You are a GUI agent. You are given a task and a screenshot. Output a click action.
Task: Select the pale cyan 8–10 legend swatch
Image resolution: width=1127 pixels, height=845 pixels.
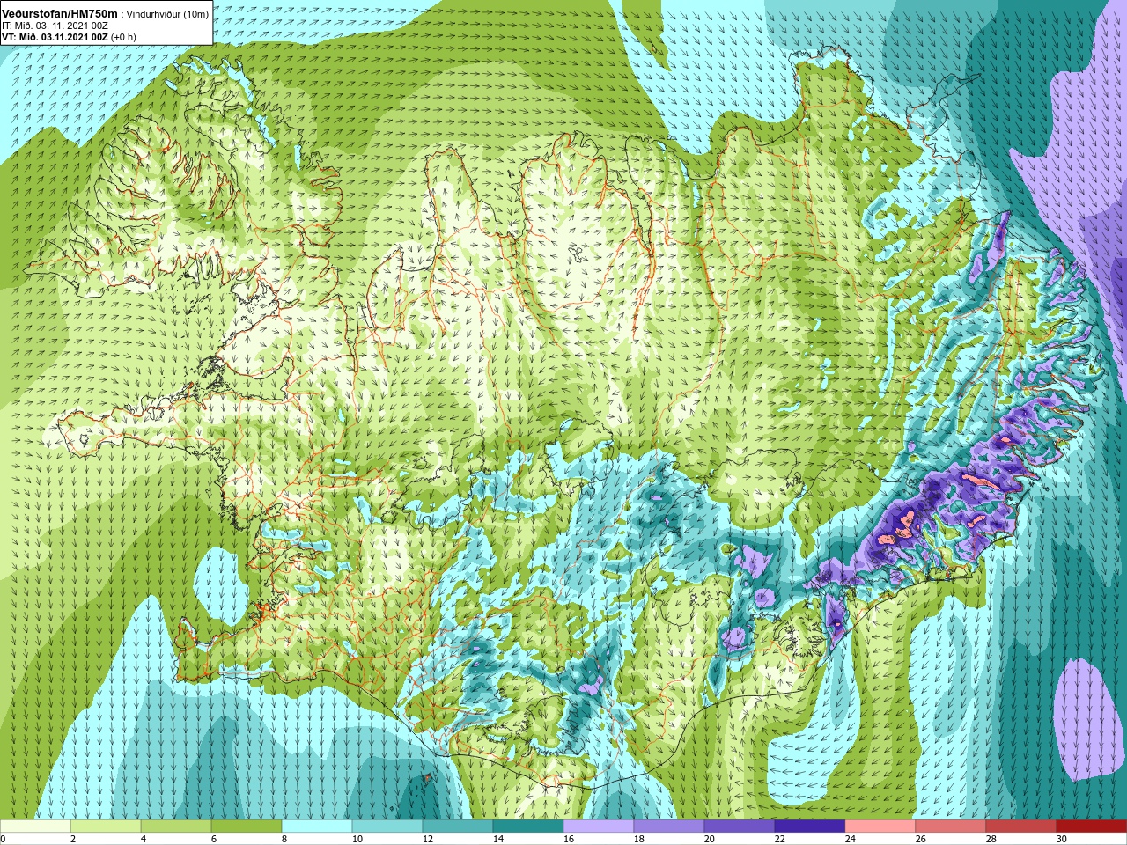coord(317,827)
